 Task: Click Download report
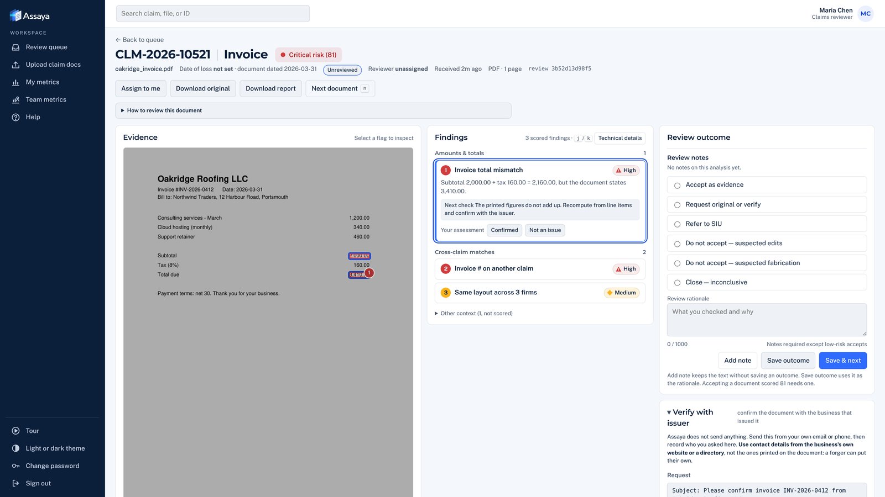270,88
